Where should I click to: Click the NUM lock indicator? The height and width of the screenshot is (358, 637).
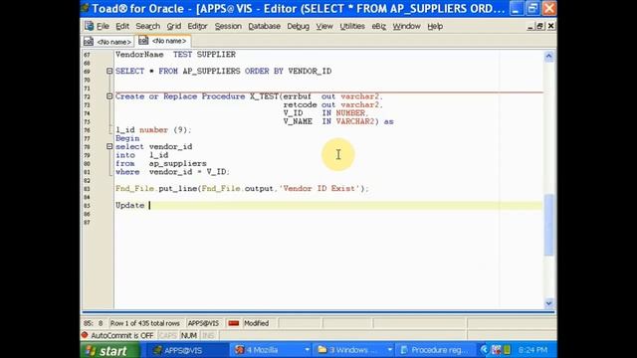click(x=189, y=336)
